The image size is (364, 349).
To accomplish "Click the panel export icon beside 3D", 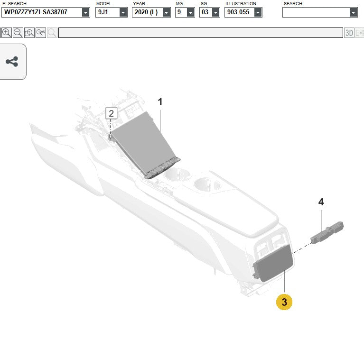I will pos(359,33).
